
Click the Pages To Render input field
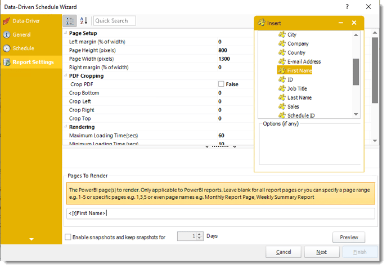pyautogui.click(x=220, y=213)
